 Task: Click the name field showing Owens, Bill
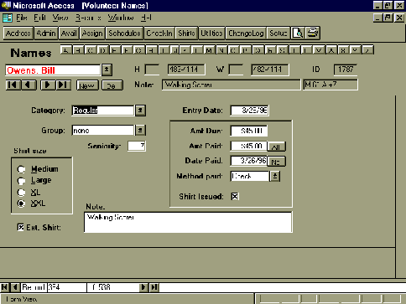(53, 70)
